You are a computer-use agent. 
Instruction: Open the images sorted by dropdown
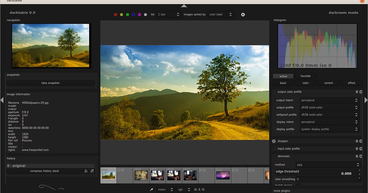click(x=221, y=14)
